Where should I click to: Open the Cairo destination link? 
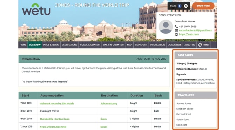point(103,119)
